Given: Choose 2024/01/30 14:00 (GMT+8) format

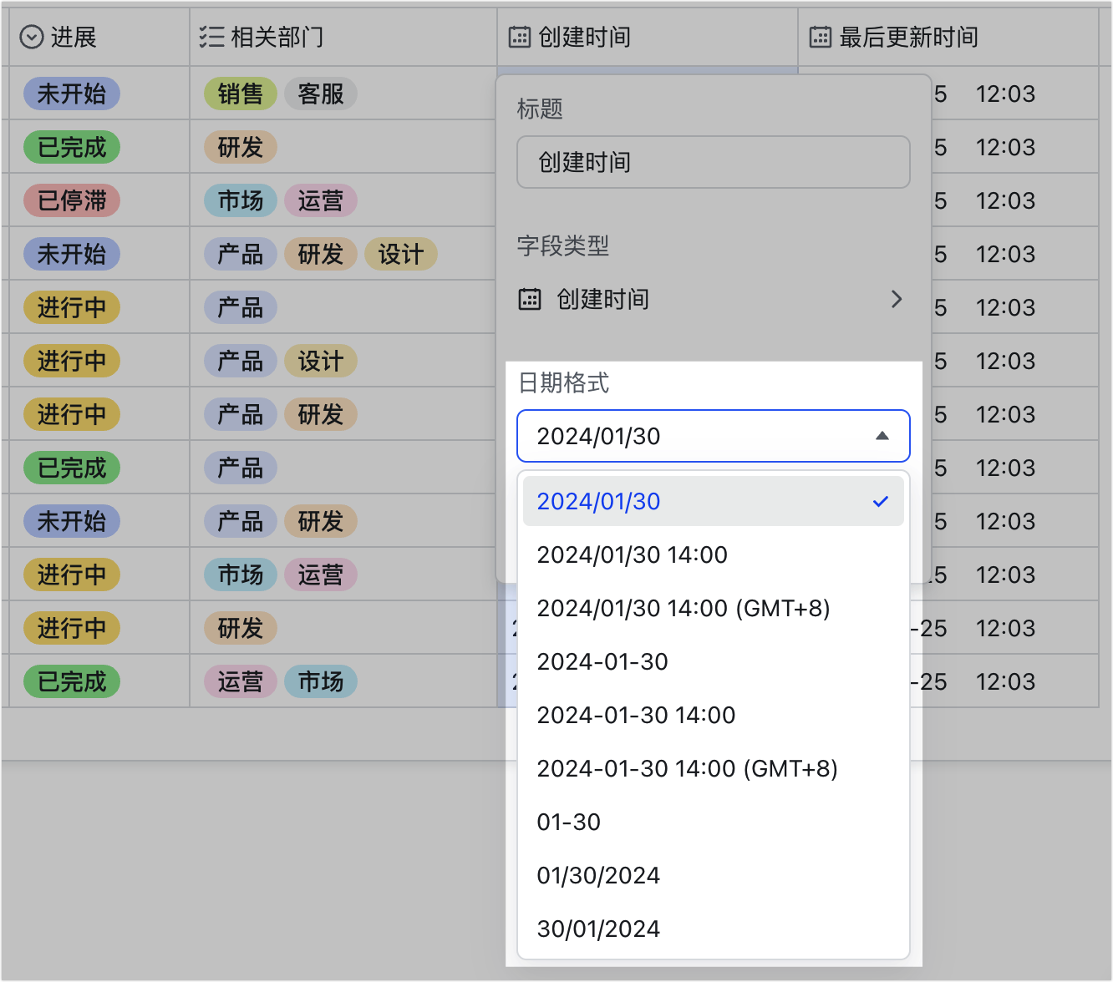Looking at the screenshot, I should pyautogui.click(x=714, y=608).
